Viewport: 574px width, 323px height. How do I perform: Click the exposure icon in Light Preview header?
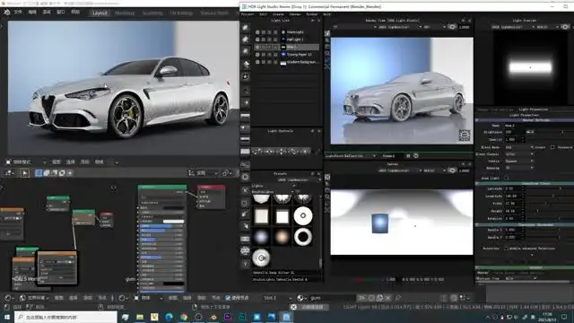(565, 27)
